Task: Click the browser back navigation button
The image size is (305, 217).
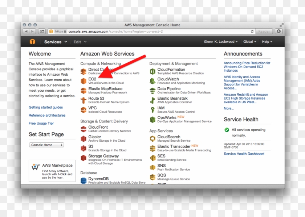Action: point(26,32)
